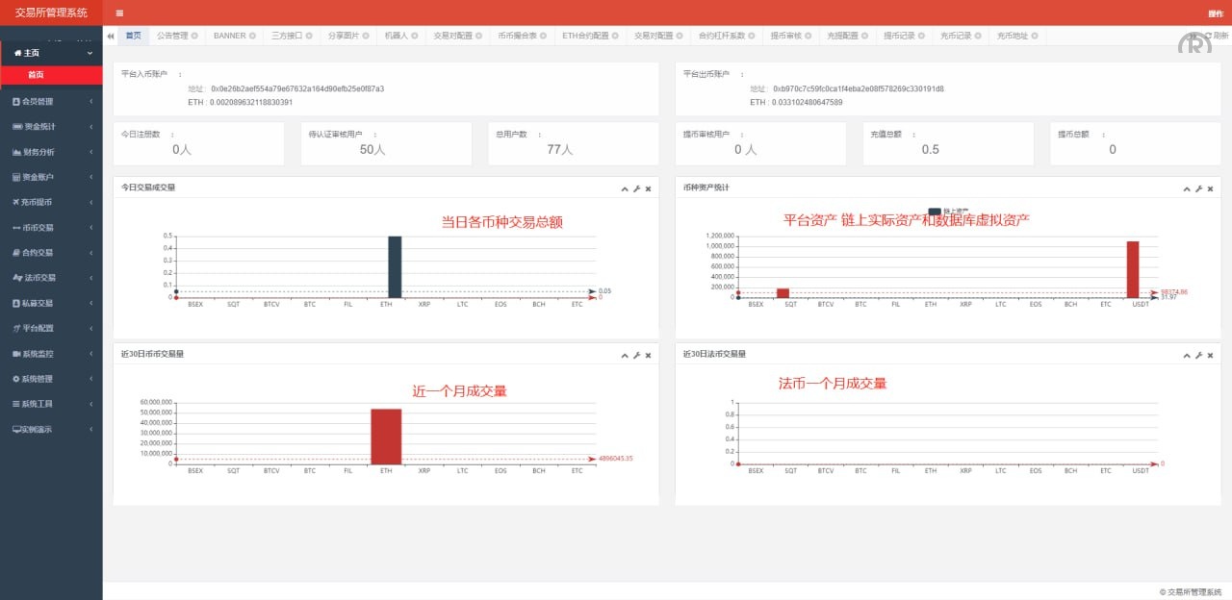Click the double-arrow tab scroll-left icon
Image resolution: width=1232 pixels, height=600 pixels.
[x=112, y=36]
